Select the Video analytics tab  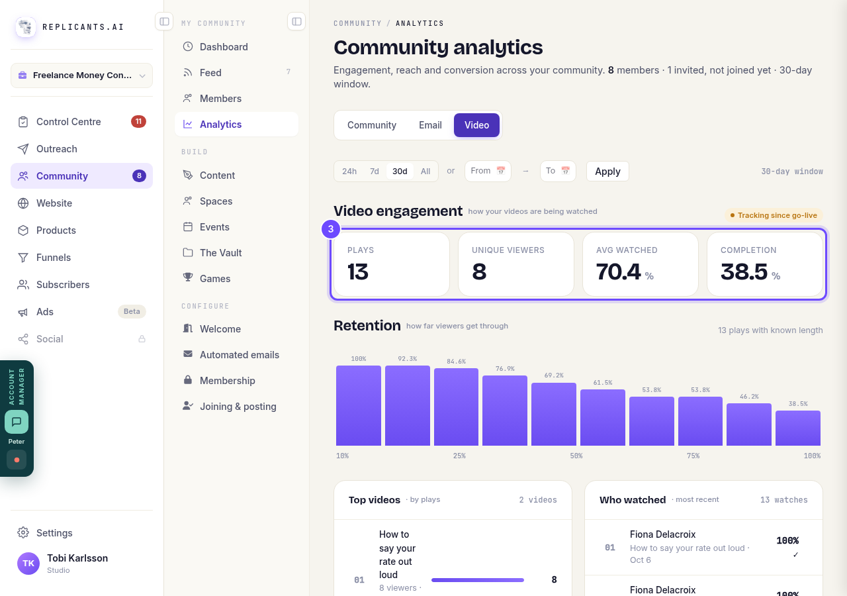pos(476,125)
